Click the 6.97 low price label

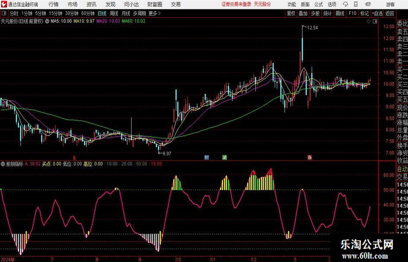tap(167, 154)
